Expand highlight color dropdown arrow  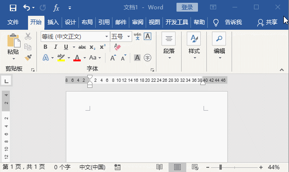[69, 58]
